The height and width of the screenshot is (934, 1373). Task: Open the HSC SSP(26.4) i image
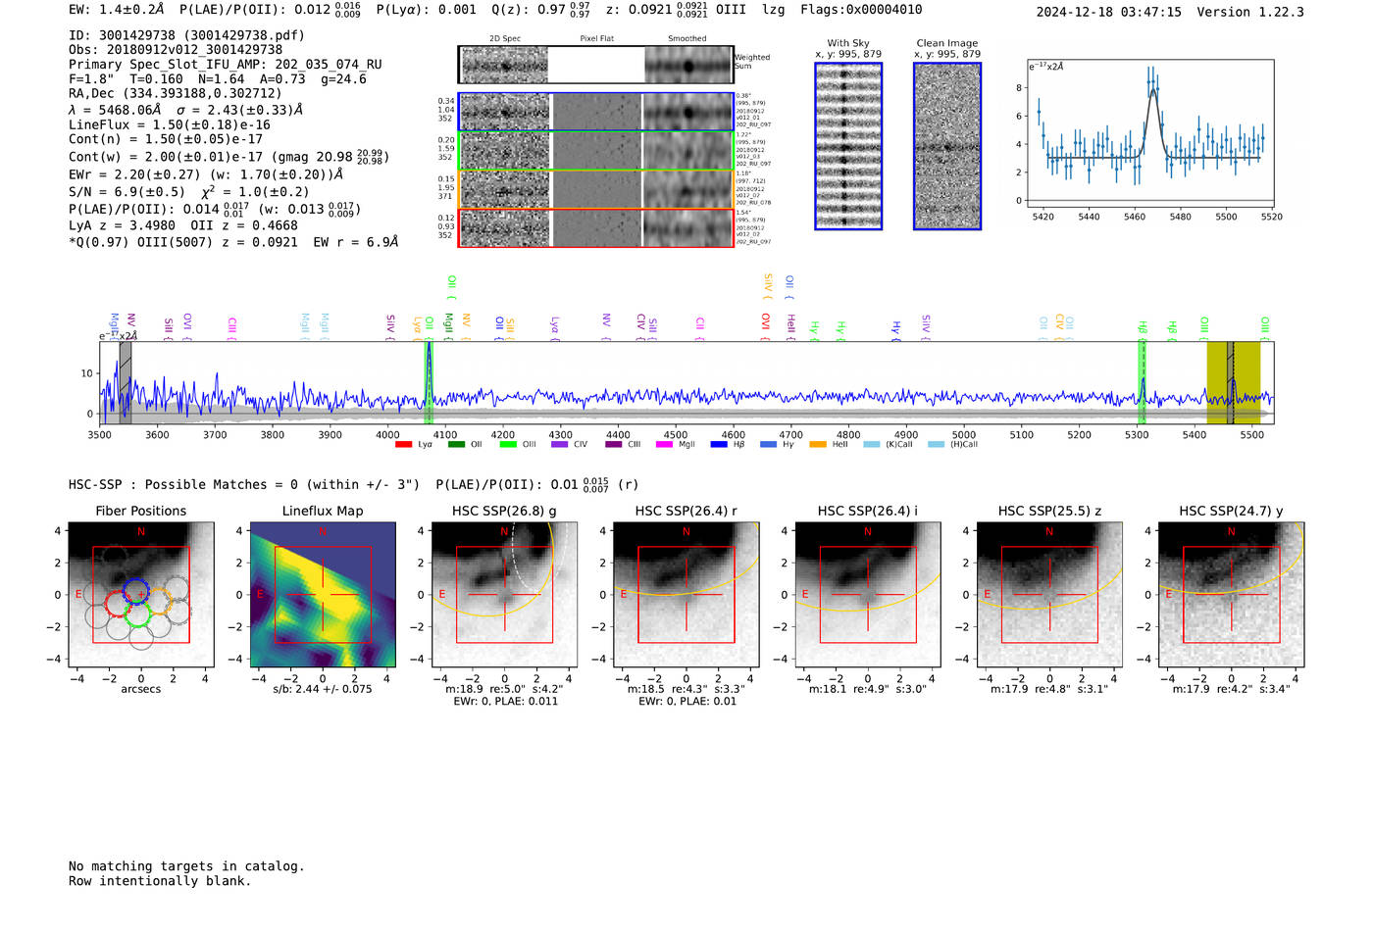[x=868, y=595]
